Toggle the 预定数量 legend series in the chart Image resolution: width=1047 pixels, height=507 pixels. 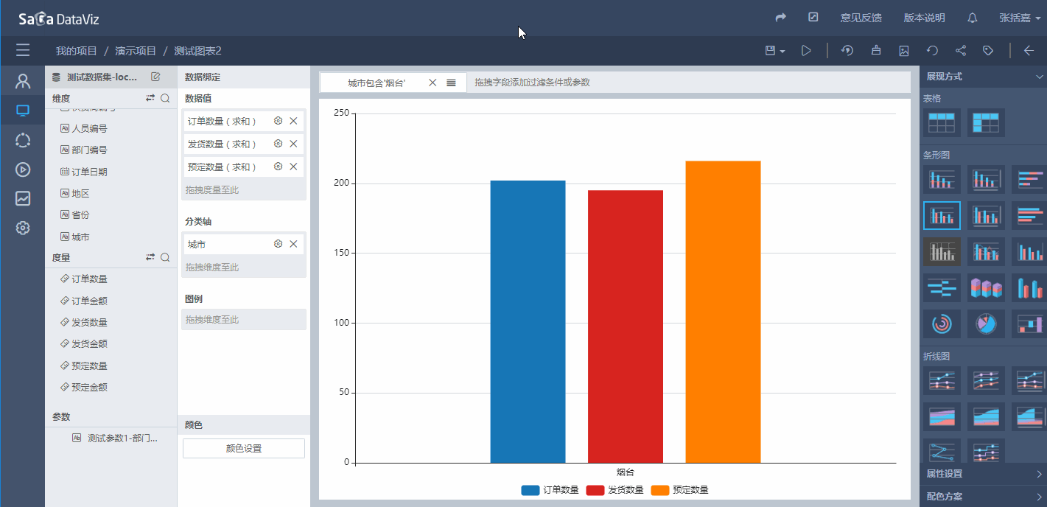tap(679, 490)
